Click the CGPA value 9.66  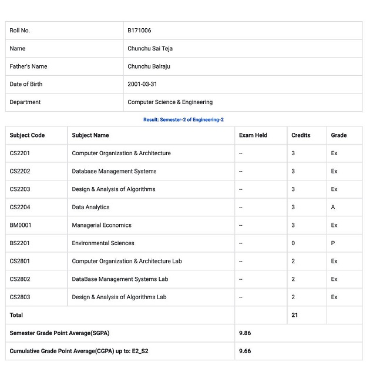(x=245, y=351)
